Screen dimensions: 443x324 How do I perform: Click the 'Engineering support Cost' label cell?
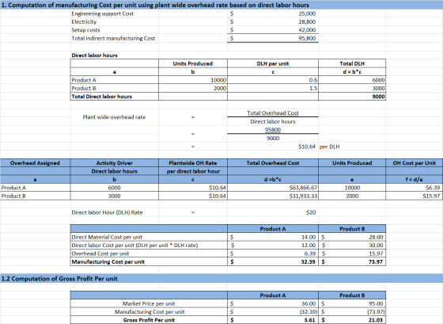point(102,13)
